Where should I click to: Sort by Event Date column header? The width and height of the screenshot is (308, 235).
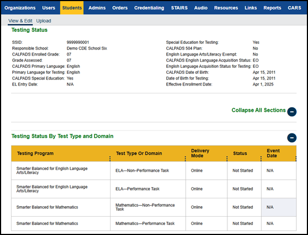(x=273, y=153)
